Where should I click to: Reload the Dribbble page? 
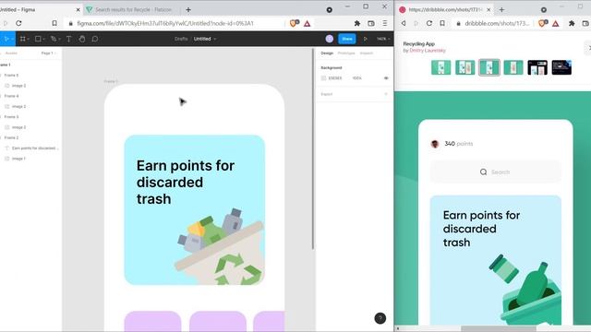[x=428, y=23]
